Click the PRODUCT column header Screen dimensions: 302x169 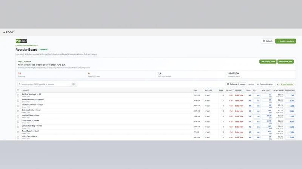coord(25,90)
